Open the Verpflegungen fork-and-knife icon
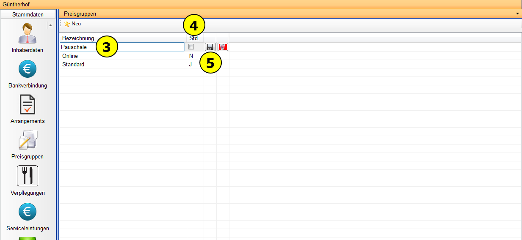522x240 pixels. tap(27, 176)
